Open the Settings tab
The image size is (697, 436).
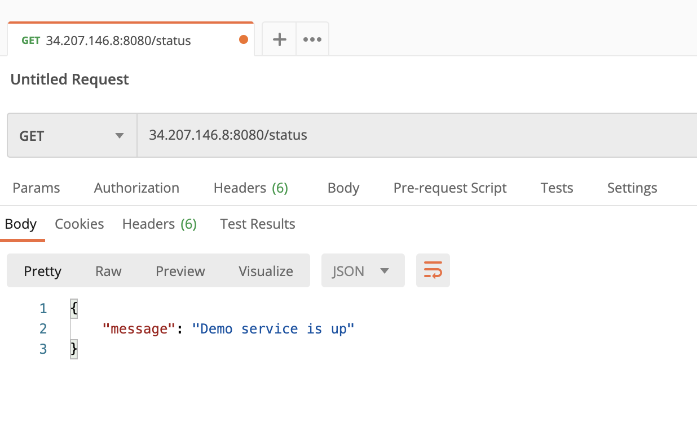(x=632, y=188)
